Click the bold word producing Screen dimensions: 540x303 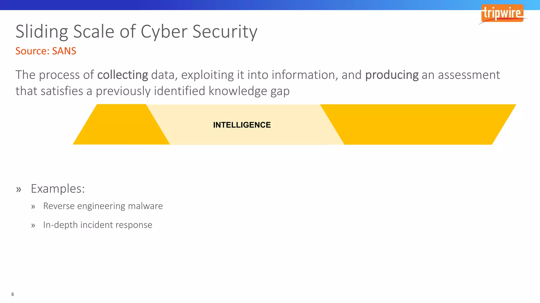[x=392, y=75]
